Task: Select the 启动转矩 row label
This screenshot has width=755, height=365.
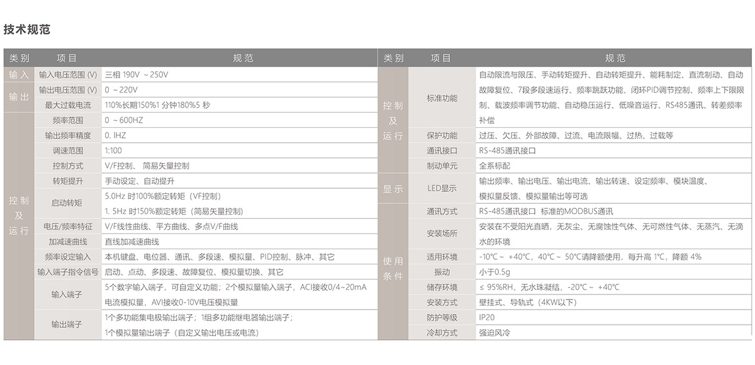Action: [68, 203]
